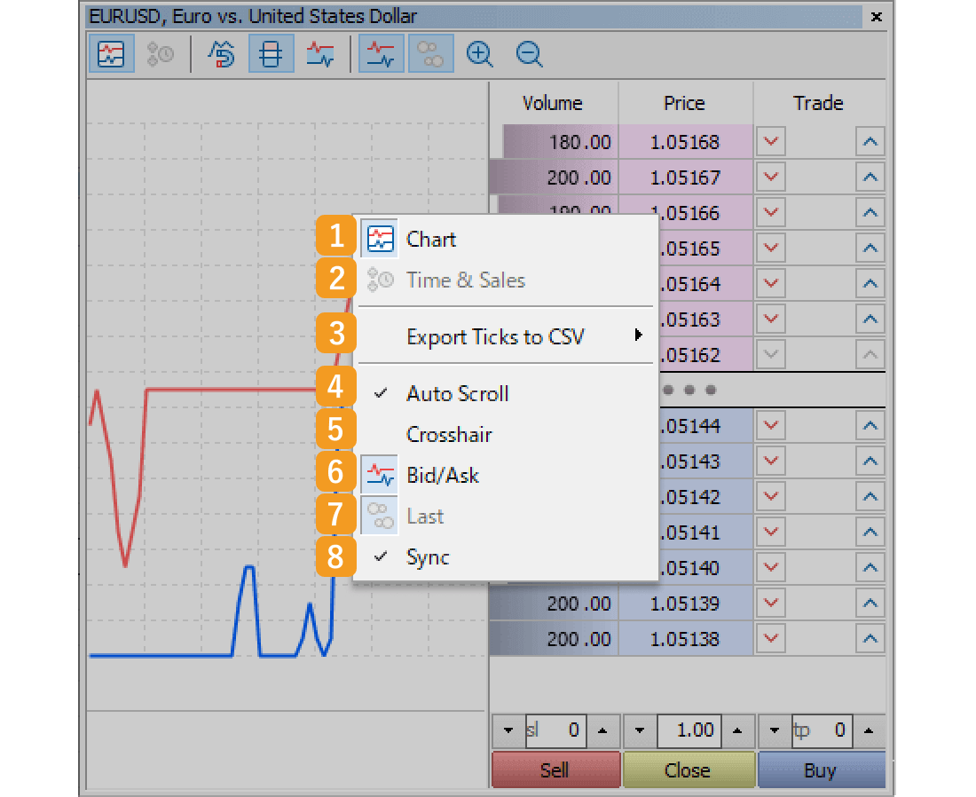Viewport: 976px width, 797px height.
Task: Select the Chart view toolbar icon
Action: 111,53
